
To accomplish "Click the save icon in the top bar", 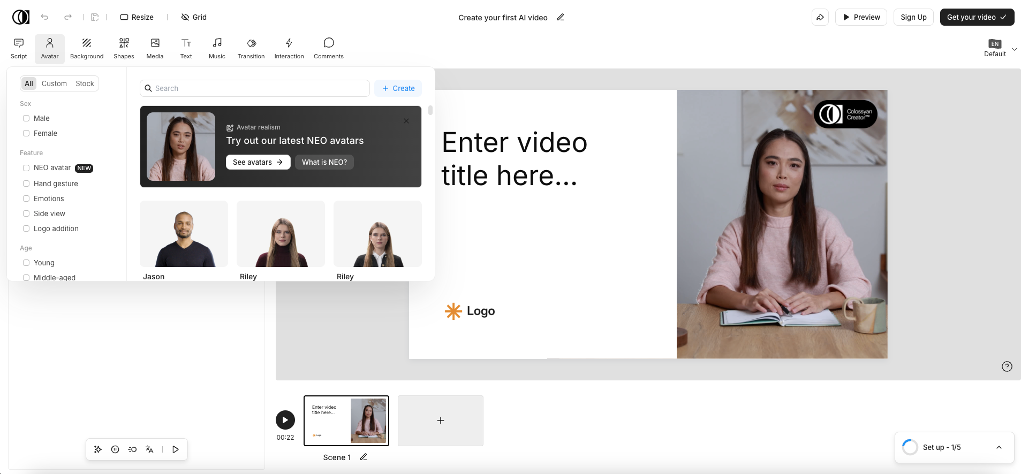I will click(95, 17).
